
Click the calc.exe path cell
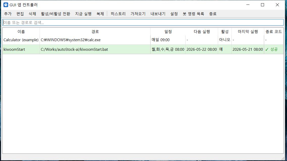point(95,40)
